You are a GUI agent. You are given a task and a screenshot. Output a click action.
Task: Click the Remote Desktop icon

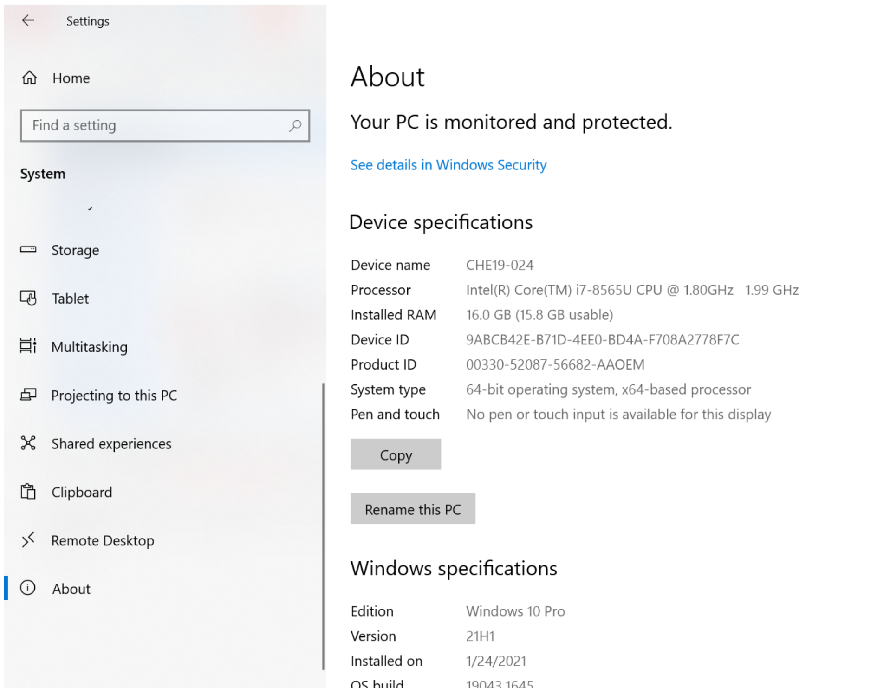tap(28, 539)
